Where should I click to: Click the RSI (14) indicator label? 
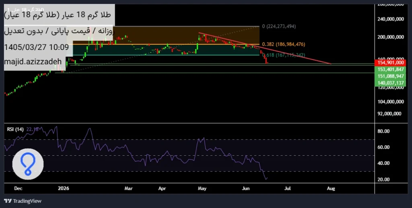click(15, 129)
